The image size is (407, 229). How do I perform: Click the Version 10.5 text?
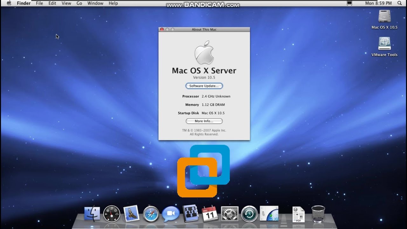tap(204, 78)
